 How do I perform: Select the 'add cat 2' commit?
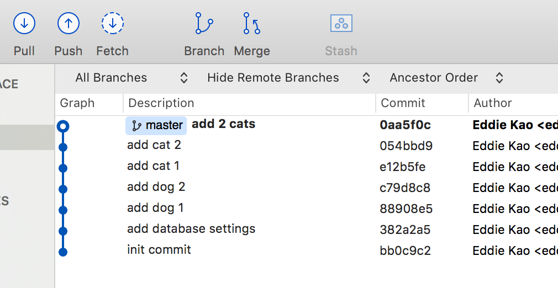click(x=154, y=145)
